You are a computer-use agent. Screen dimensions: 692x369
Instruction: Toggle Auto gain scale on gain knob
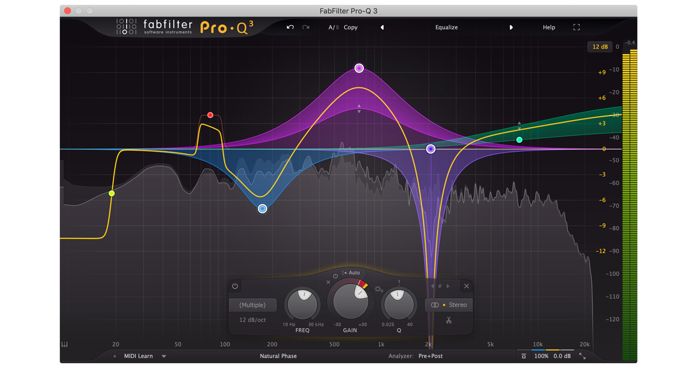tap(351, 272)
